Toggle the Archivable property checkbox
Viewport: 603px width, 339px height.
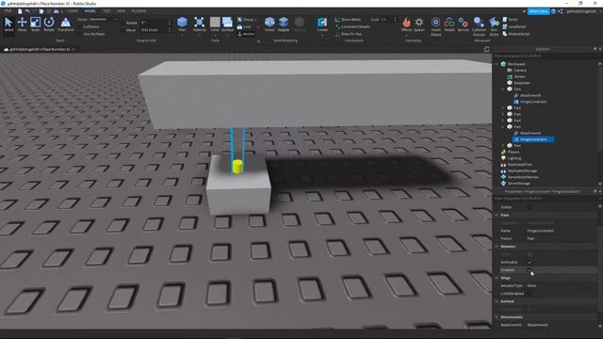[530, 262]
